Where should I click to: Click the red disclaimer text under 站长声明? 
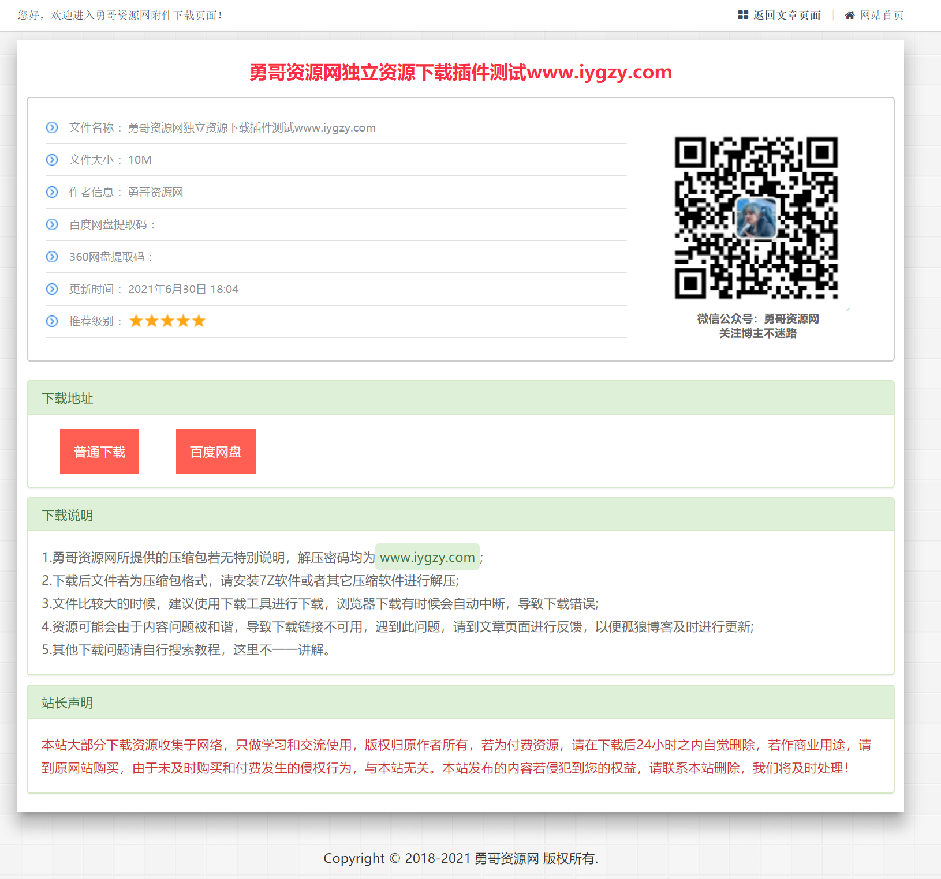(456, 756)
